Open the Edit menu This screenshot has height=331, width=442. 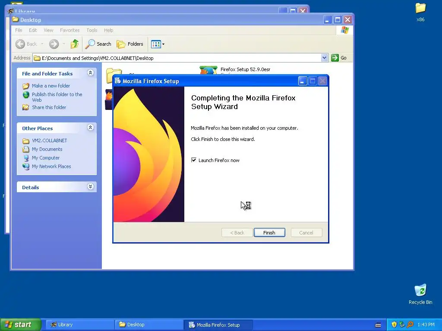(x=33, y=30)
